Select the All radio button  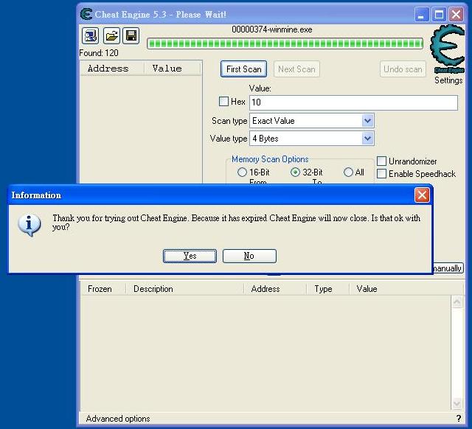click(348, 172)
